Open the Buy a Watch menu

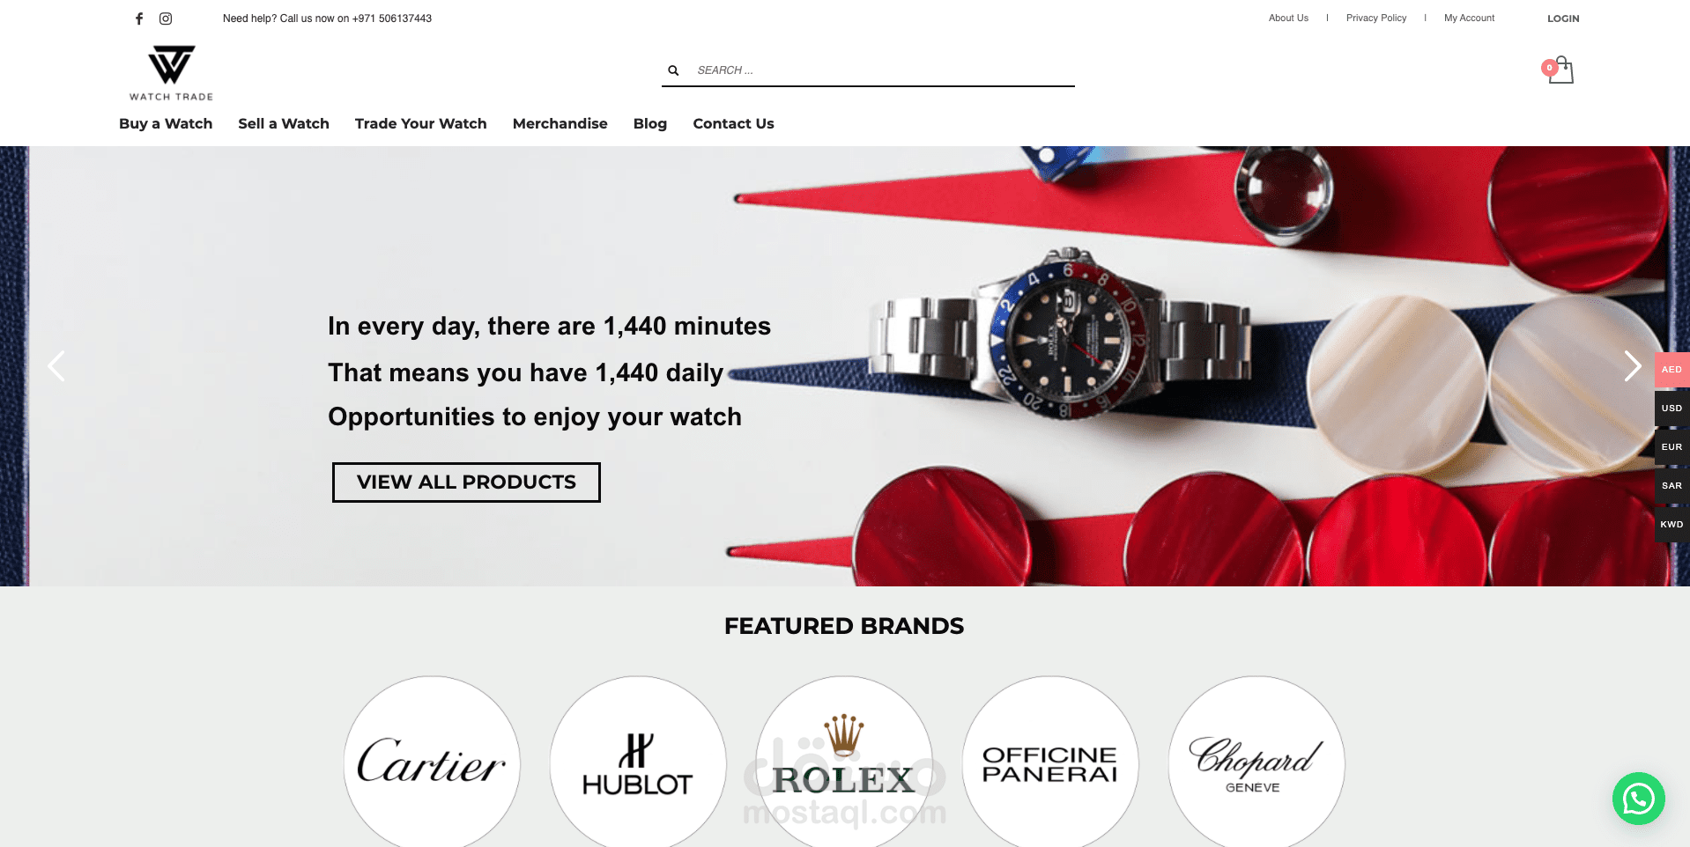(x=166, y=123)
